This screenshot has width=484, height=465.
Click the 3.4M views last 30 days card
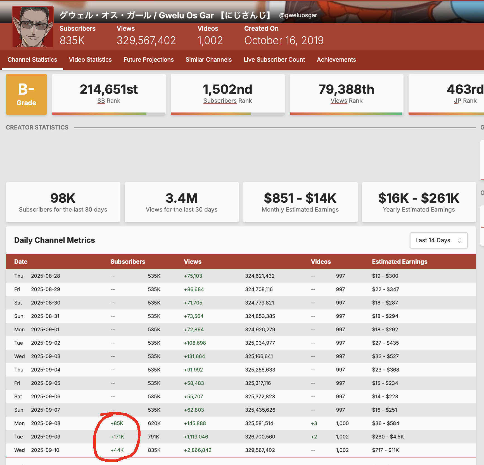[x=182, y=202]
